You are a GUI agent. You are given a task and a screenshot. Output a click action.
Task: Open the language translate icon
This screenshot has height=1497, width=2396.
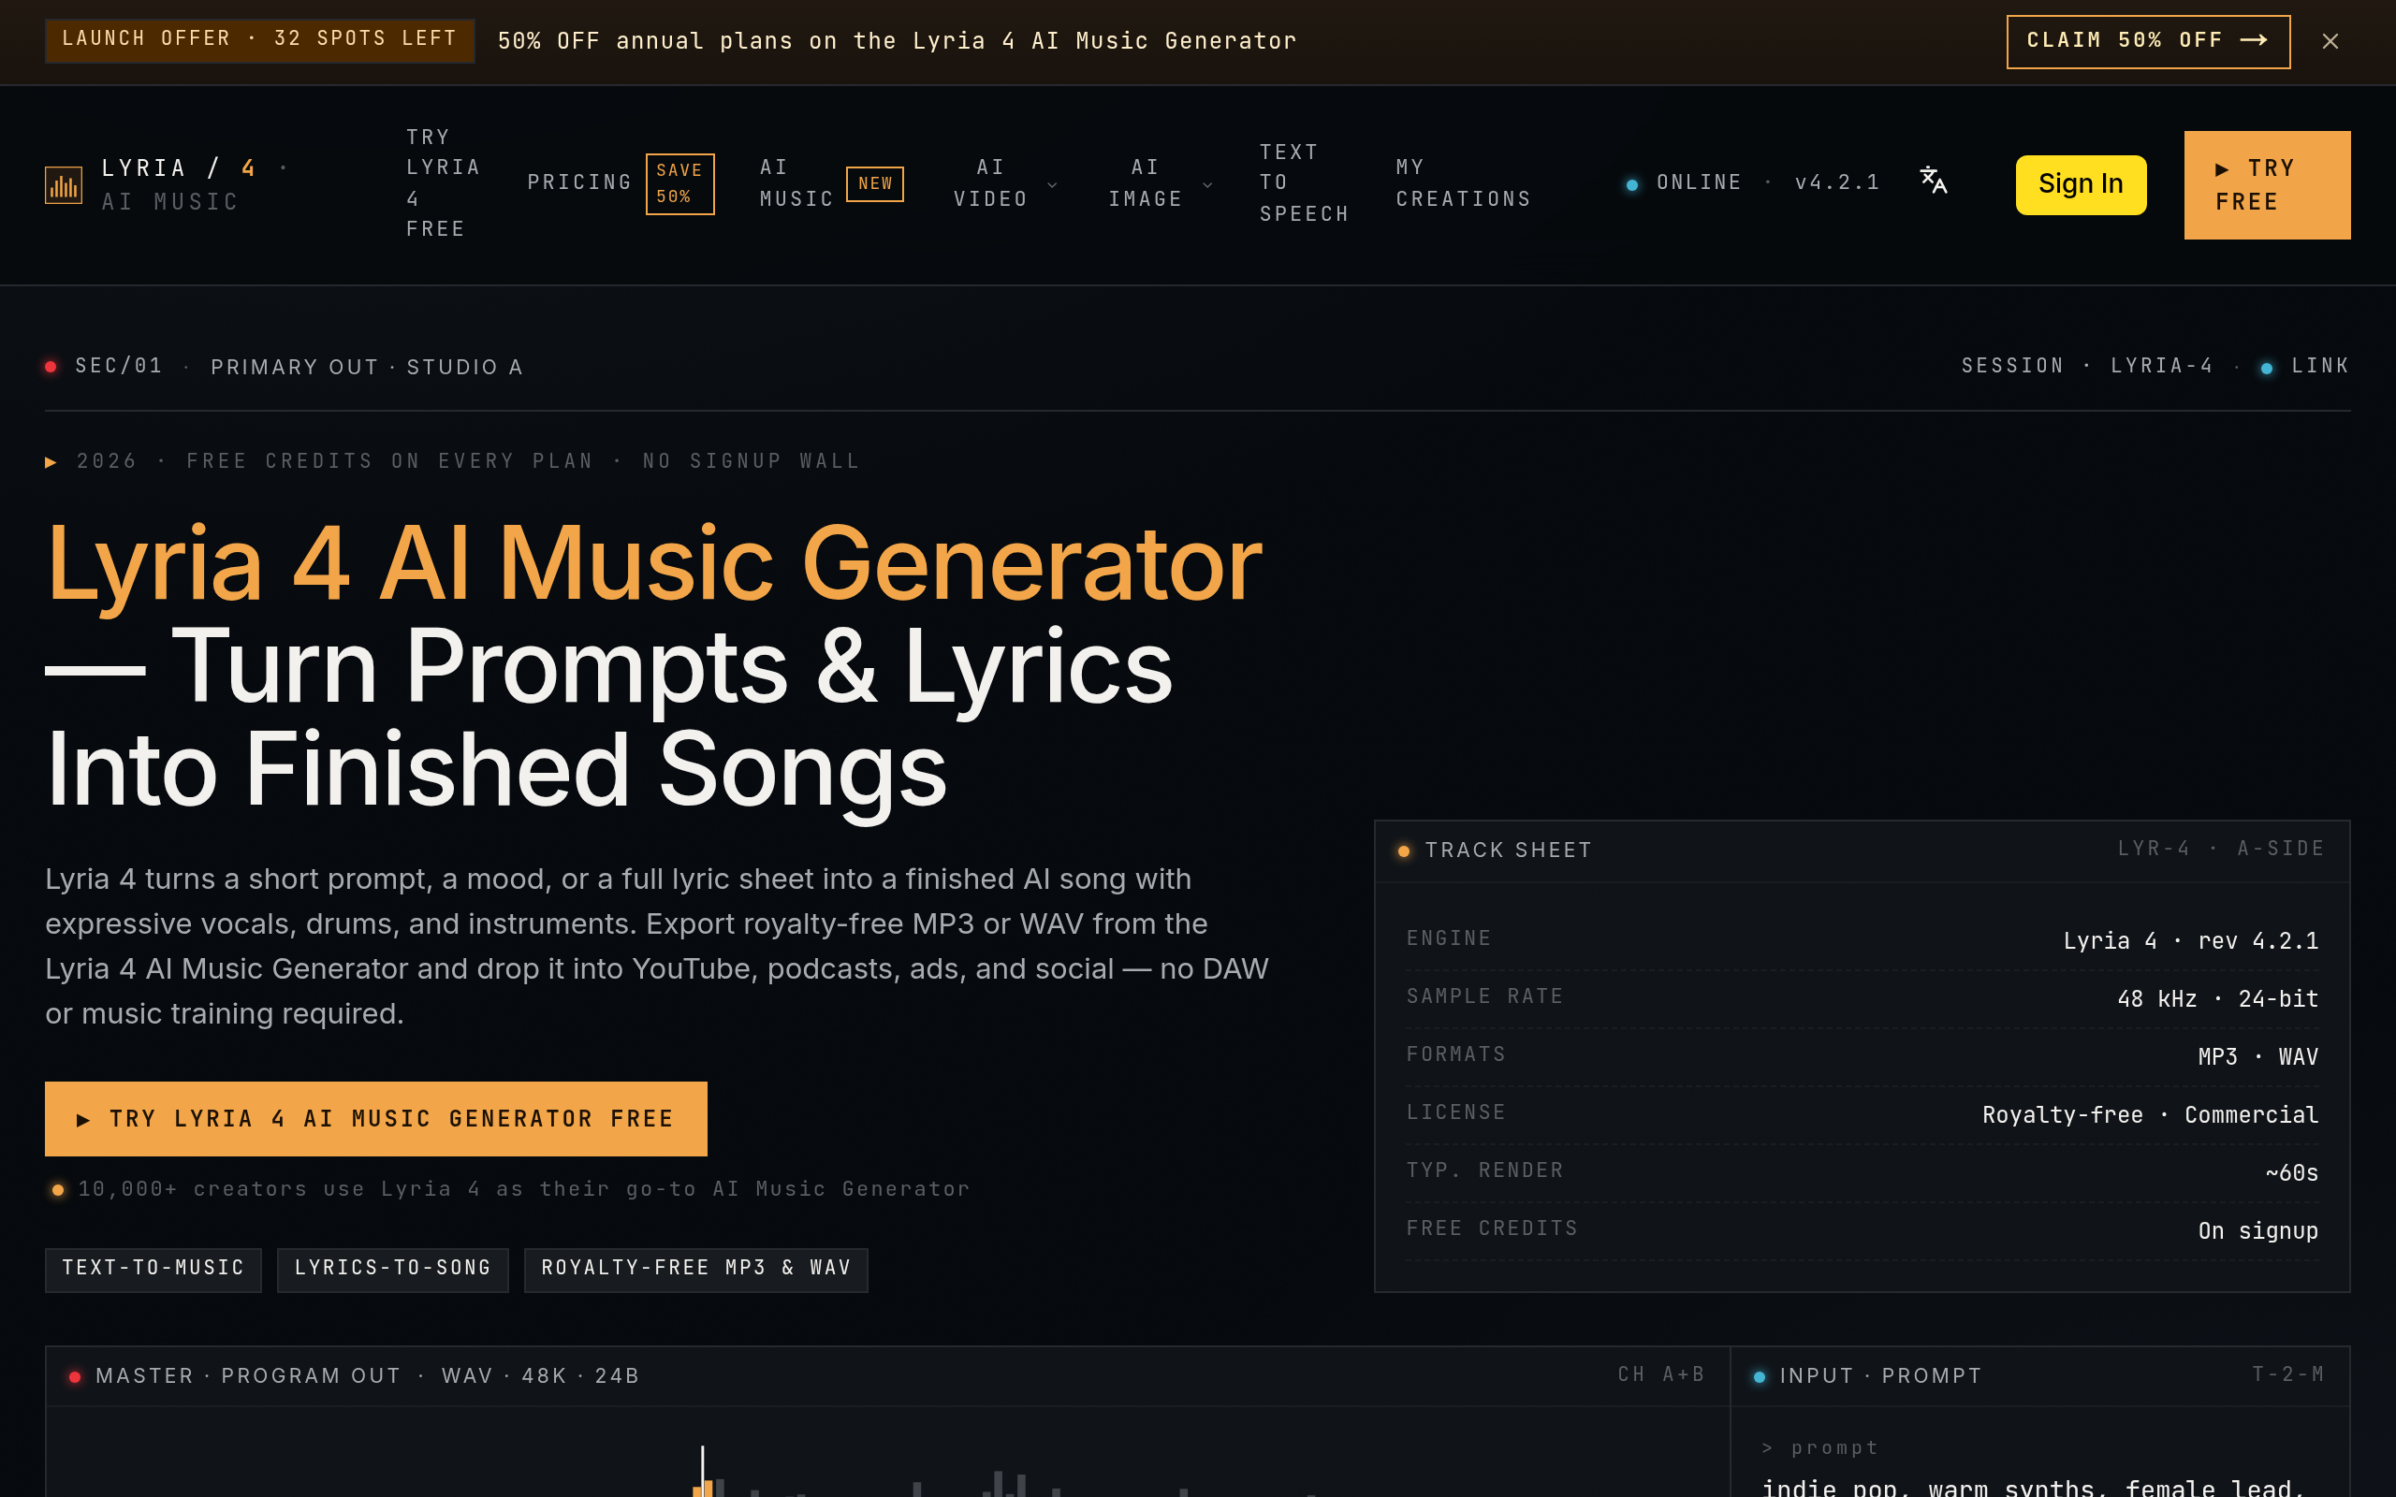coord(1933,181)
